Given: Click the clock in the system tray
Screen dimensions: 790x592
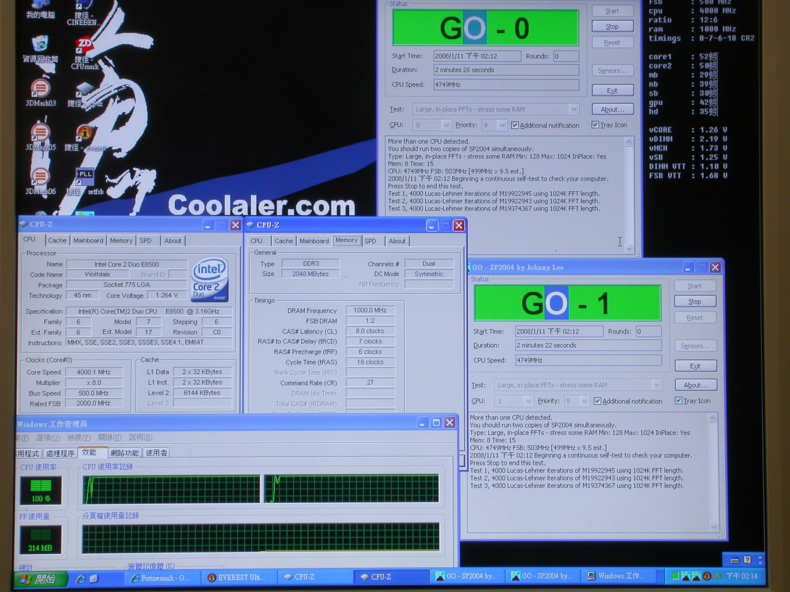Looking at the screenshot, I should (x=741, y=576).
